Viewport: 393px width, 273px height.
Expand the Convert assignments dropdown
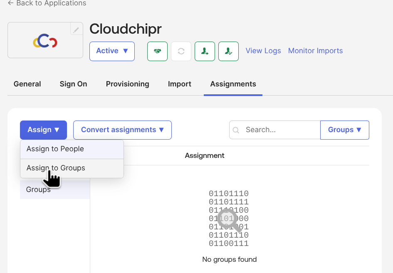(122, 130)
